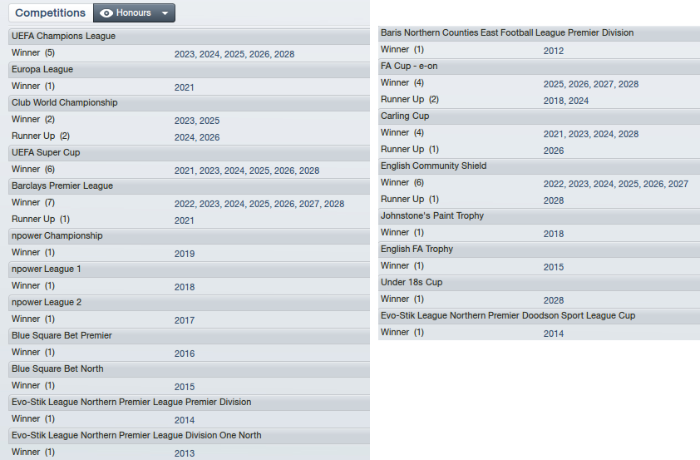Click UEFA Super Cup Winner (6) label
700x460 pixels.
pyautogui.click(x=33, y=169)
